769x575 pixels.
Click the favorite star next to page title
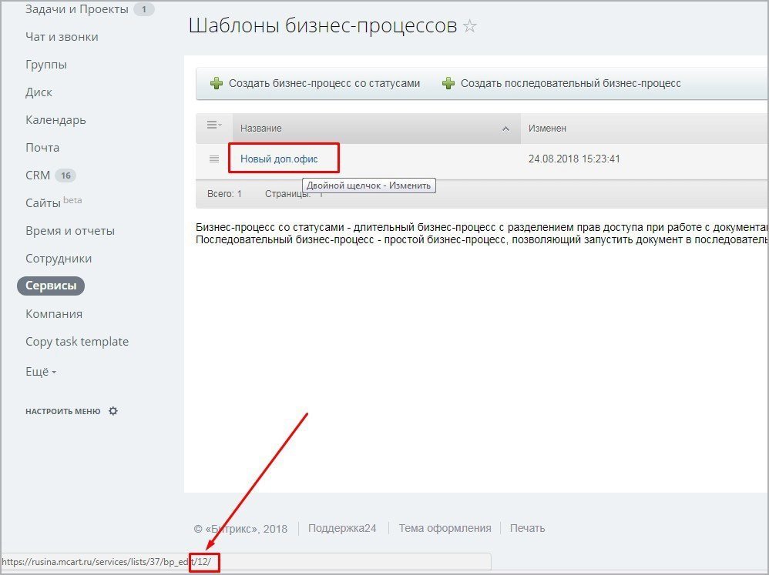click(x=470, y=27)
